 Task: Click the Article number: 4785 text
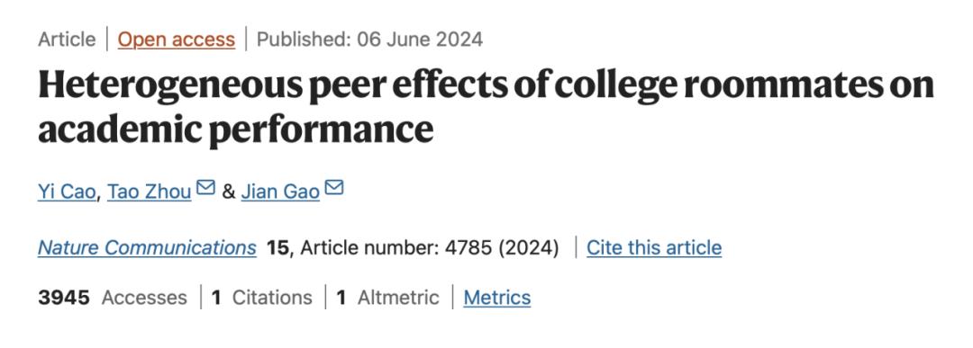[x=398, y=247]
